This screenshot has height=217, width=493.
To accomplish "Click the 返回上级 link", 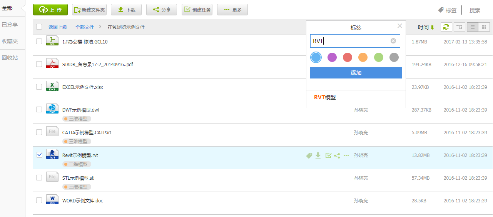I will pos(58,27).
